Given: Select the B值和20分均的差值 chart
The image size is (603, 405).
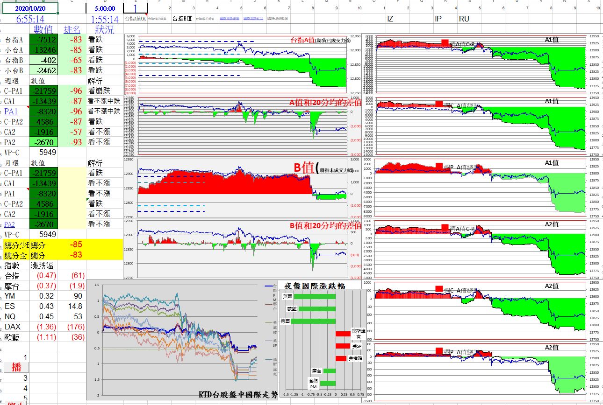Looking at the screenshot, I should click(x=243, y=249).
